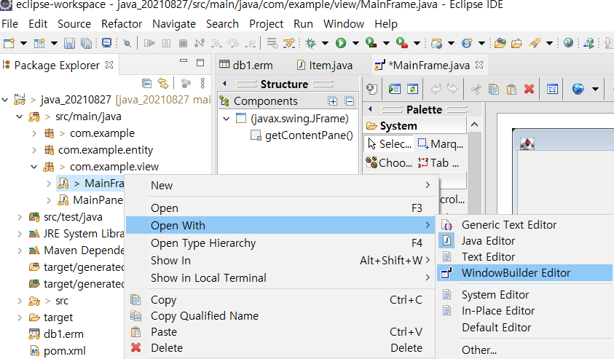
Task: Click red Delete X in WindowBuilder toolbar
Action: click(x=529, y=89)
